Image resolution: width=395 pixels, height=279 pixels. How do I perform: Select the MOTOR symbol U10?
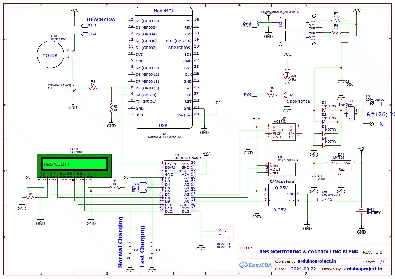[50, 55]
